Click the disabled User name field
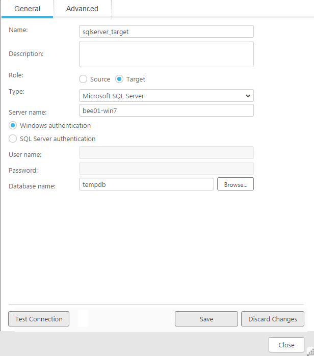314x356 pixels. point(166,153)
